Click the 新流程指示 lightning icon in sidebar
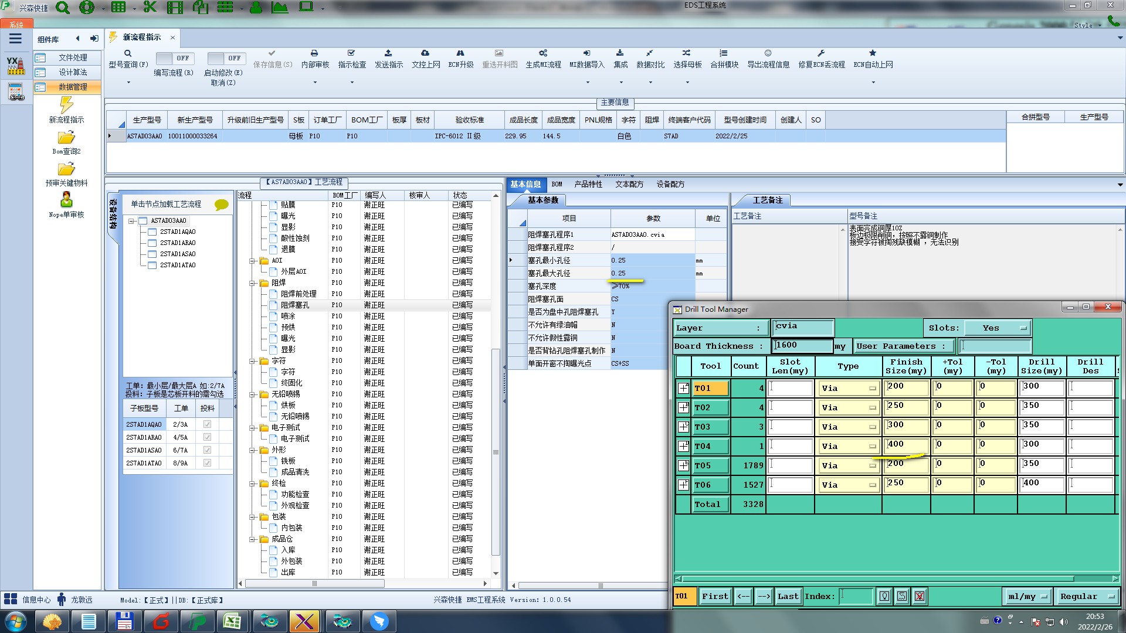Viewport: 1126px width, 633px height. pos(66,105)
